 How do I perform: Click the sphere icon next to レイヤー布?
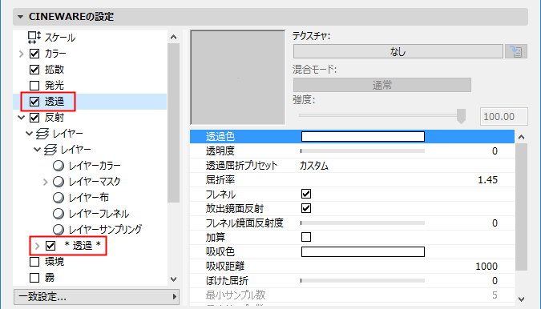59,198
